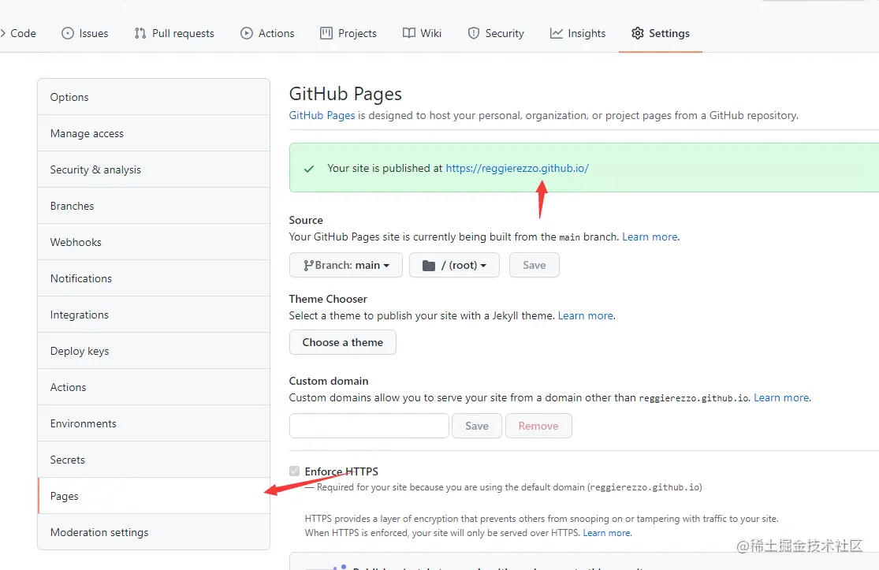Click the Projects board icon

click(326, 33)
